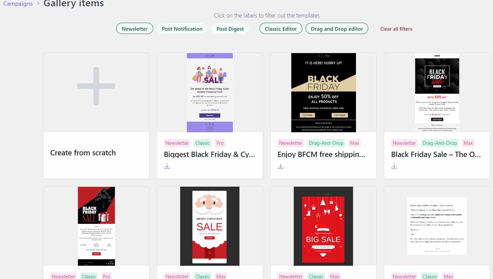The width and height of the screenshot is (493, 279).
Task: Click the plus icon to create from scratch
Action: (x=96, y=86)
